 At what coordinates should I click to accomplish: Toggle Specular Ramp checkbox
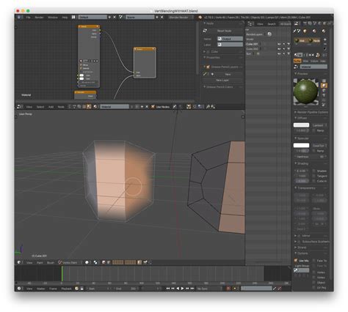point(313,151)
